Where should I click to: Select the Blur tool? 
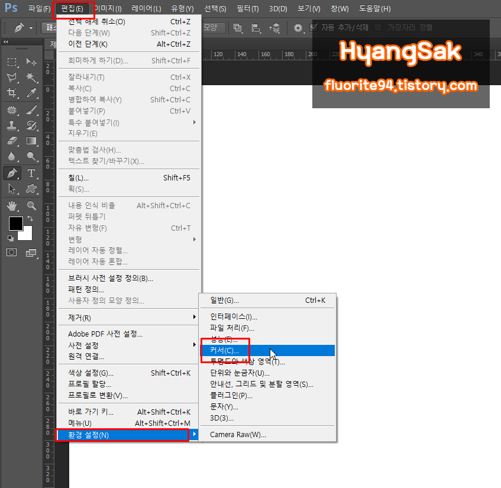tap(12, 156)
